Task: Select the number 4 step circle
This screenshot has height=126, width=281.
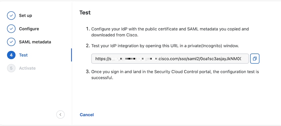Action: 11,55
